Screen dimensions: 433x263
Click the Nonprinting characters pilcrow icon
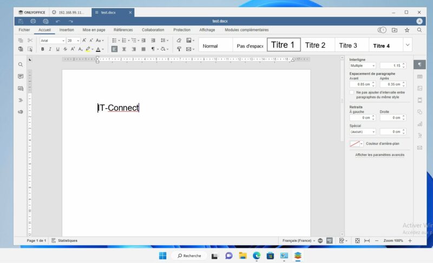pos(153,49)
